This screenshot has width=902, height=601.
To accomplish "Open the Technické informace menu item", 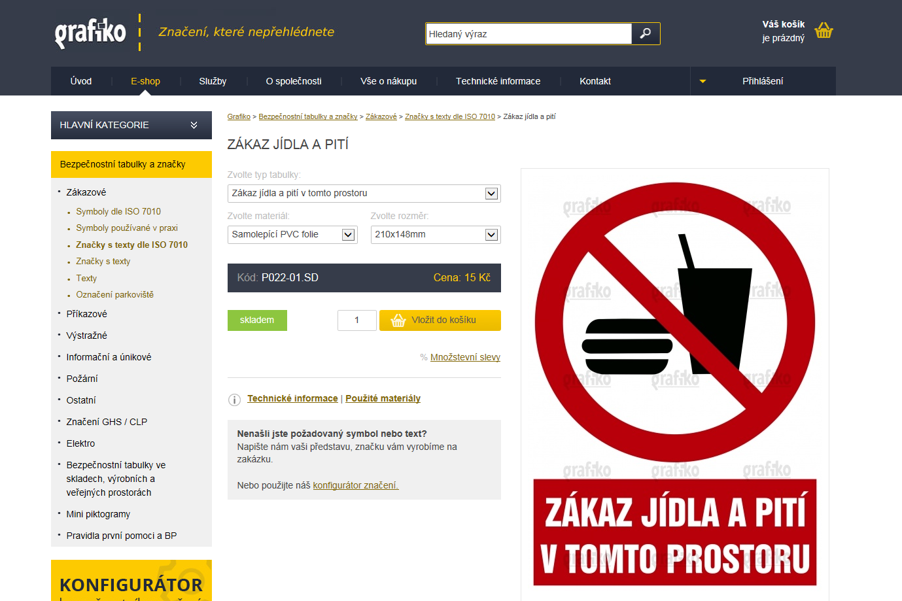I will 498,81.
